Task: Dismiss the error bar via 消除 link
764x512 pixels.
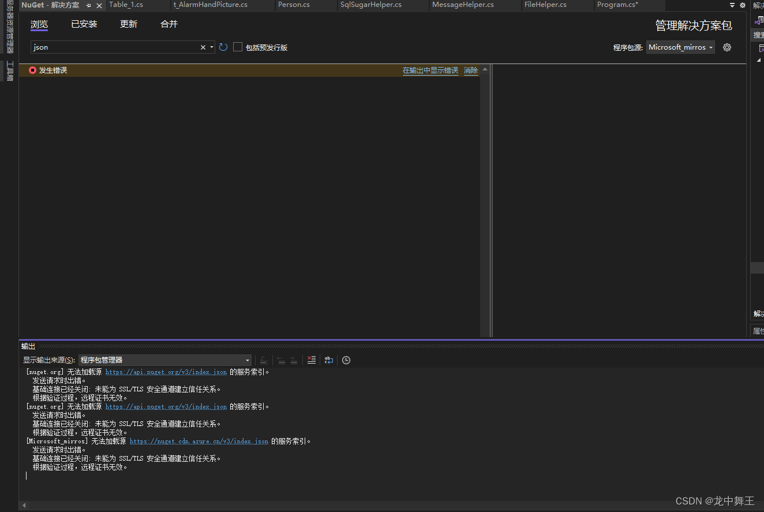Action: [471, 70]
